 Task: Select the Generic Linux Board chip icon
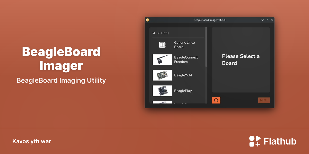point(162,45)
